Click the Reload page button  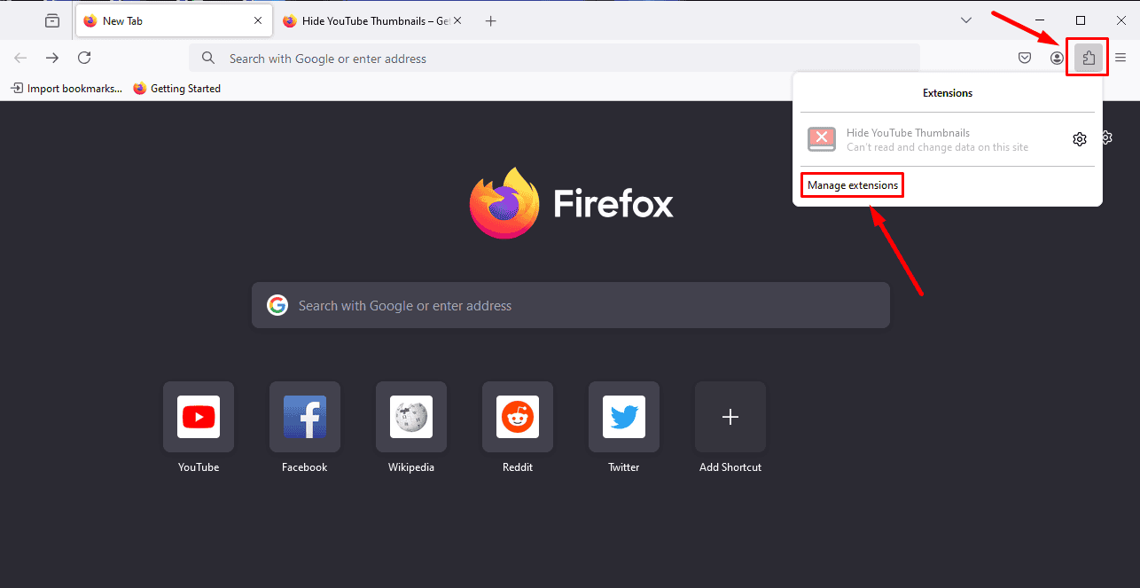84,58
